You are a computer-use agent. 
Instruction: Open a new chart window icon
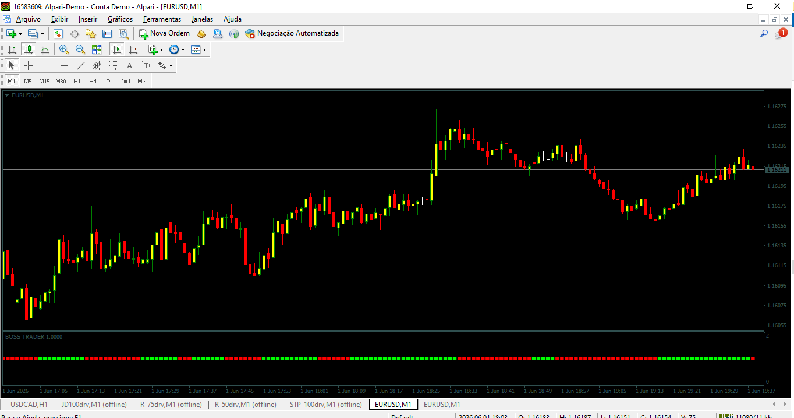tap(11, 34)
